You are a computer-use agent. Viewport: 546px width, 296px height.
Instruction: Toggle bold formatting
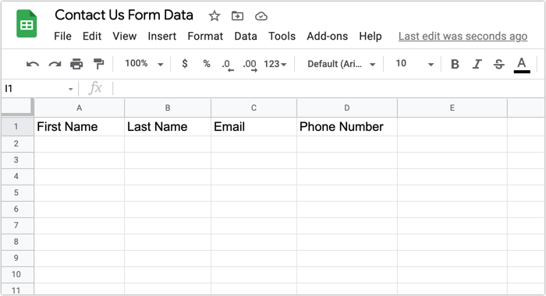[x=455, y=64]
